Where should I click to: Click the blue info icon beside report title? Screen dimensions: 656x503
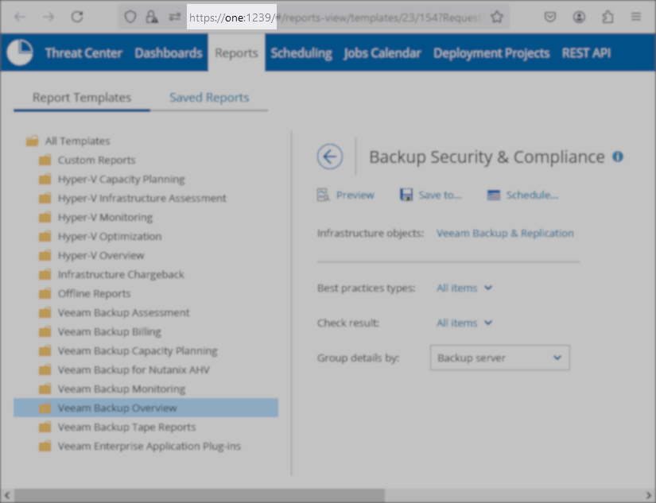618,157
